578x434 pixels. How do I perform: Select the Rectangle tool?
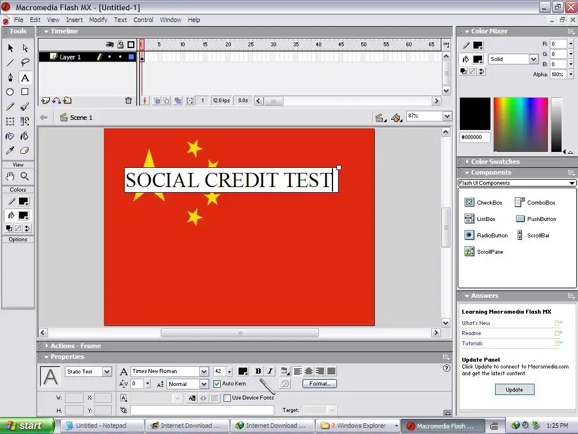pyautogui.click(x=25, y=92)
